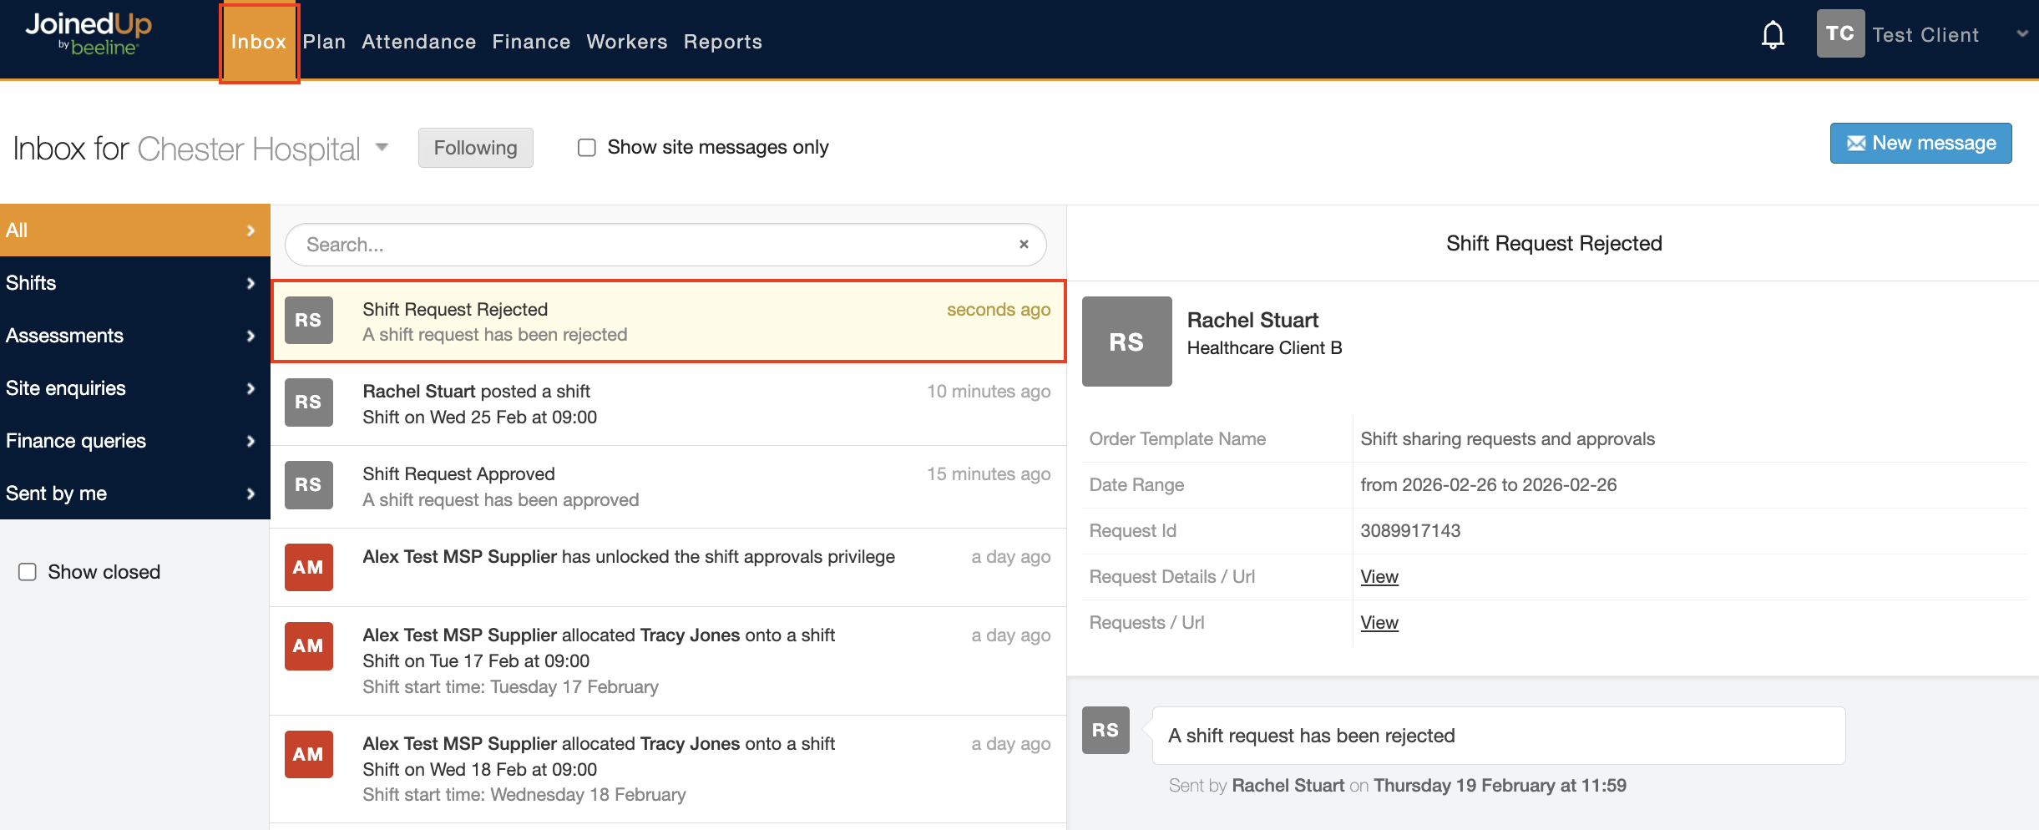Click the TC avatar in the top bar
This screenshot has height=830, width=2039.
[1840, 33]
